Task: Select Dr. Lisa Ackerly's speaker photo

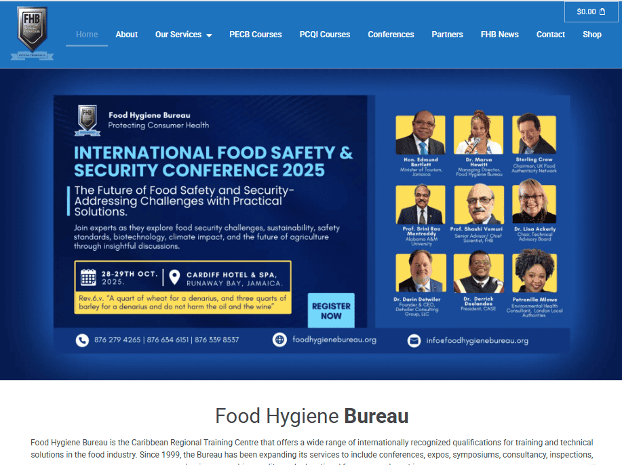Action: (534, 201)
